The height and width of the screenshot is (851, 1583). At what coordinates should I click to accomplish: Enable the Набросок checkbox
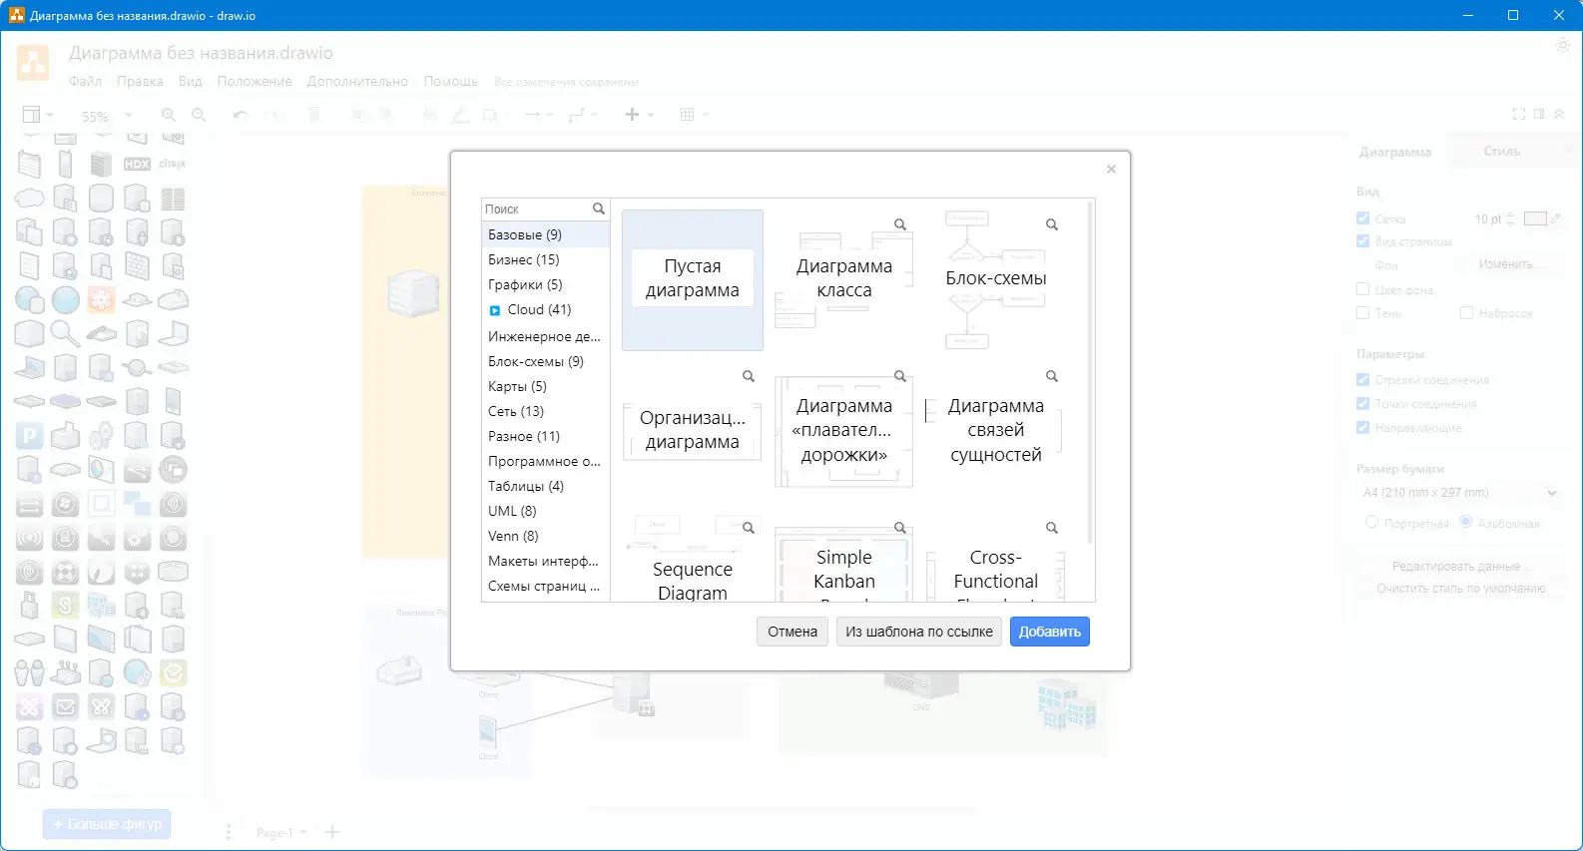click(x=1466, y=313)
